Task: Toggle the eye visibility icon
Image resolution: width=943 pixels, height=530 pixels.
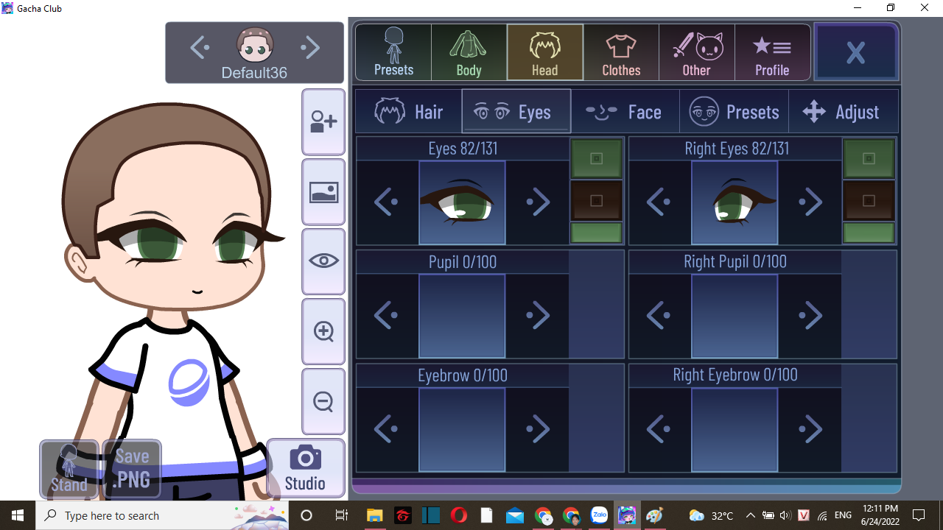Action: 323,261
